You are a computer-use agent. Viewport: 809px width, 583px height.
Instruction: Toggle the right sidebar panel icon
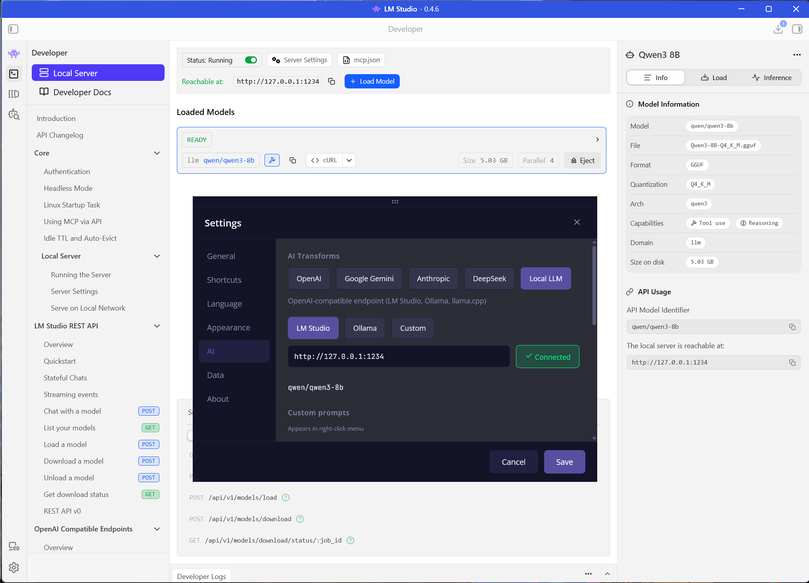pos(797,29)
